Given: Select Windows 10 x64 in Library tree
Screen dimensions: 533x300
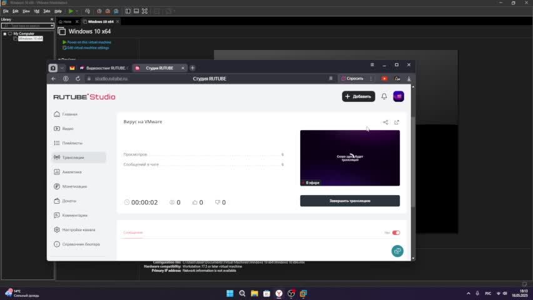Looking at the screenshot, I should pos(30,38).
